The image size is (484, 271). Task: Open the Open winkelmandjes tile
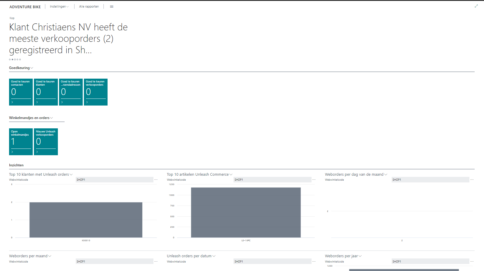pos(21,142)
